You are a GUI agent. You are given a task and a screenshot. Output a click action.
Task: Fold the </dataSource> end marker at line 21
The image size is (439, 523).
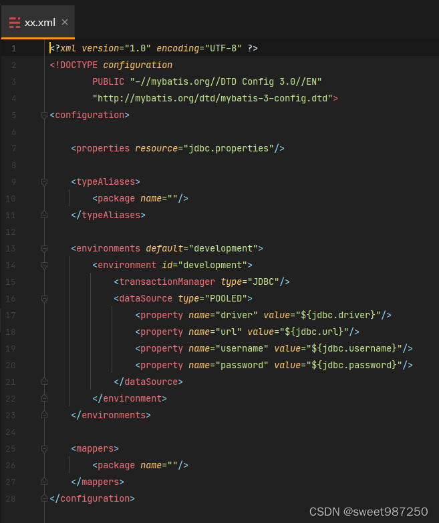click(44, 382)
